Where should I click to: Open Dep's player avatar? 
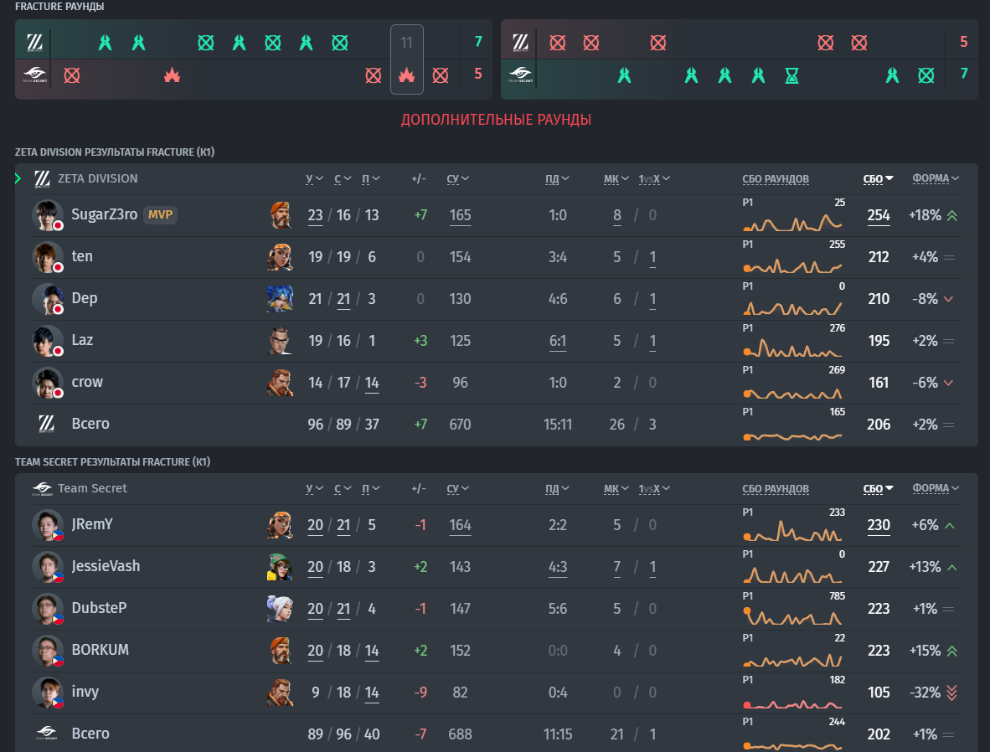[x=48, y=299]
